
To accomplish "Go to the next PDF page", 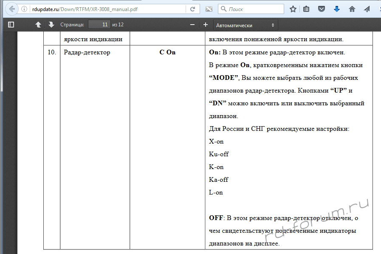I will 51,25.
